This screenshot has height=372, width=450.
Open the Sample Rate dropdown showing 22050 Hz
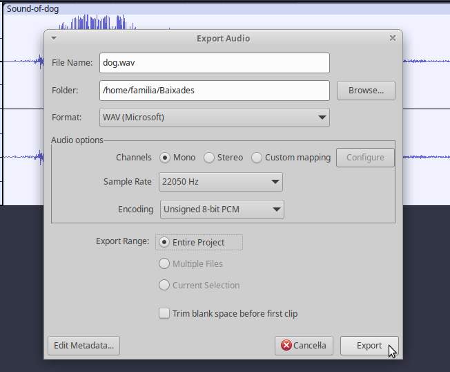(221, 182)
